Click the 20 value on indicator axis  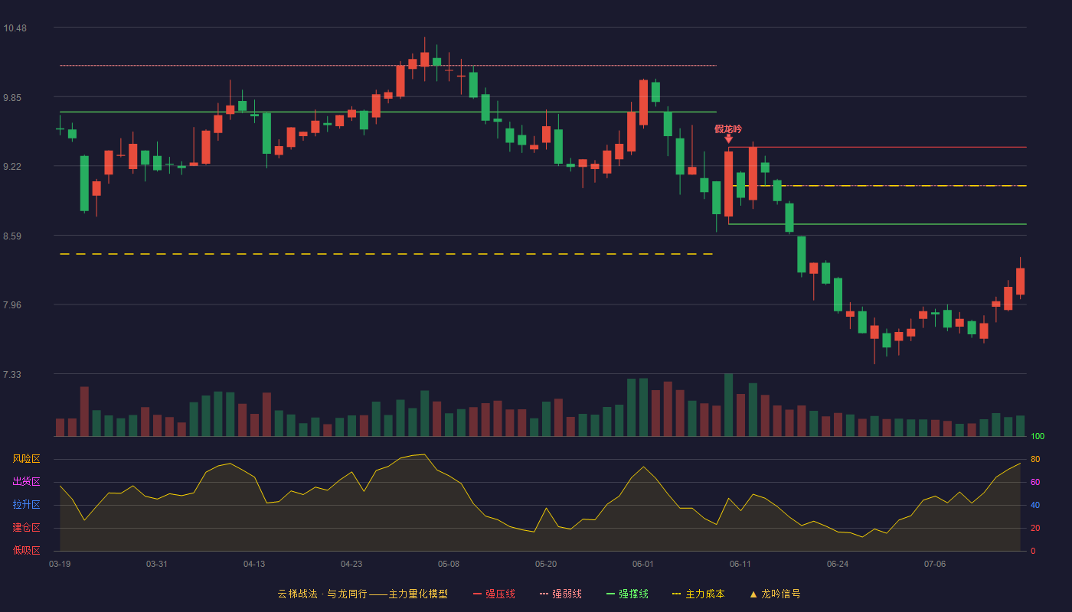tap(1035, 528)
